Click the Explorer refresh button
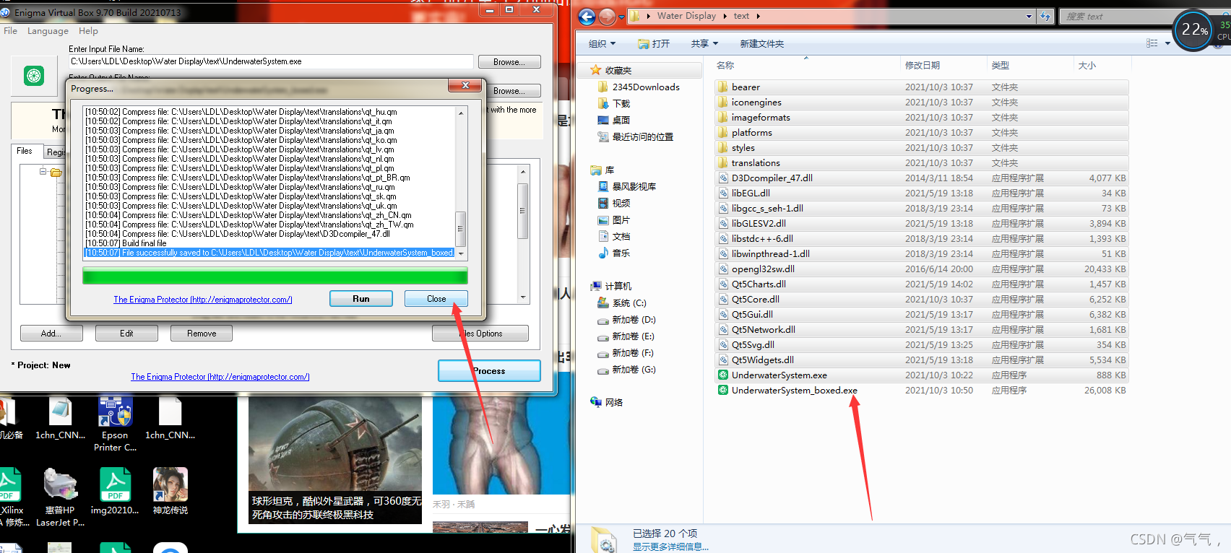Viewport: 1231px width, 553px height. (x=1045, y=16)
